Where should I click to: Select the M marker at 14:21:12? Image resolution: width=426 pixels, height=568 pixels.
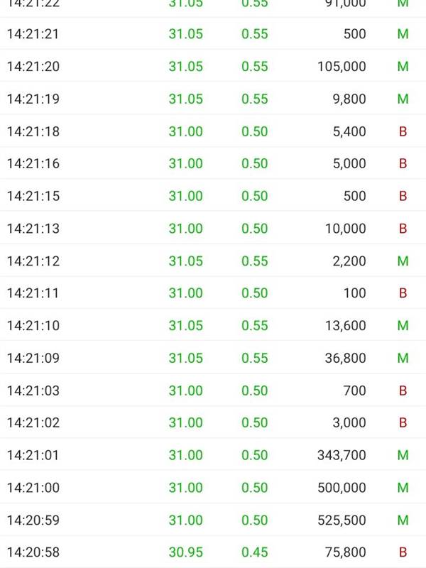403,261
